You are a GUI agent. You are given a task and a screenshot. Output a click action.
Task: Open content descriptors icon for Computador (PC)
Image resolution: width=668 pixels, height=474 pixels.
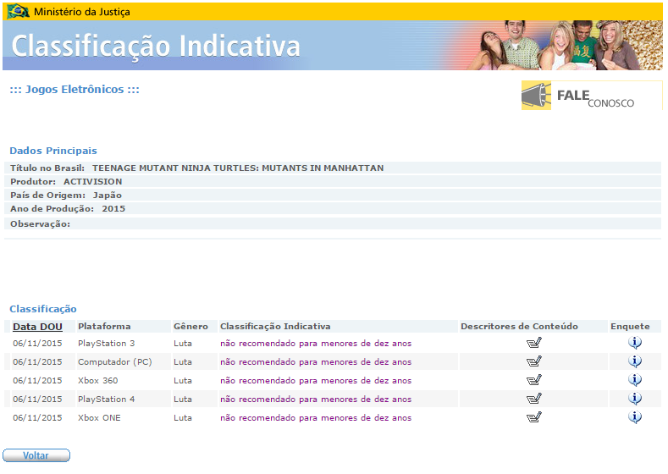tap(533, 361)
